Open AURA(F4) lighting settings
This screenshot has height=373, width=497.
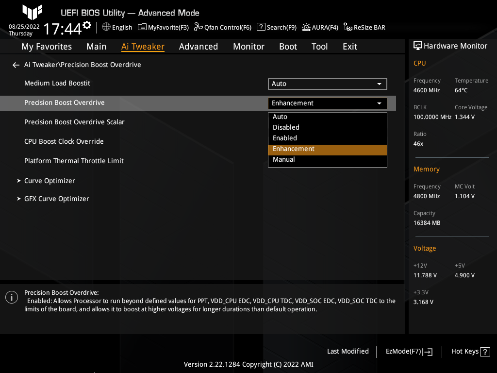click(320, 27)
